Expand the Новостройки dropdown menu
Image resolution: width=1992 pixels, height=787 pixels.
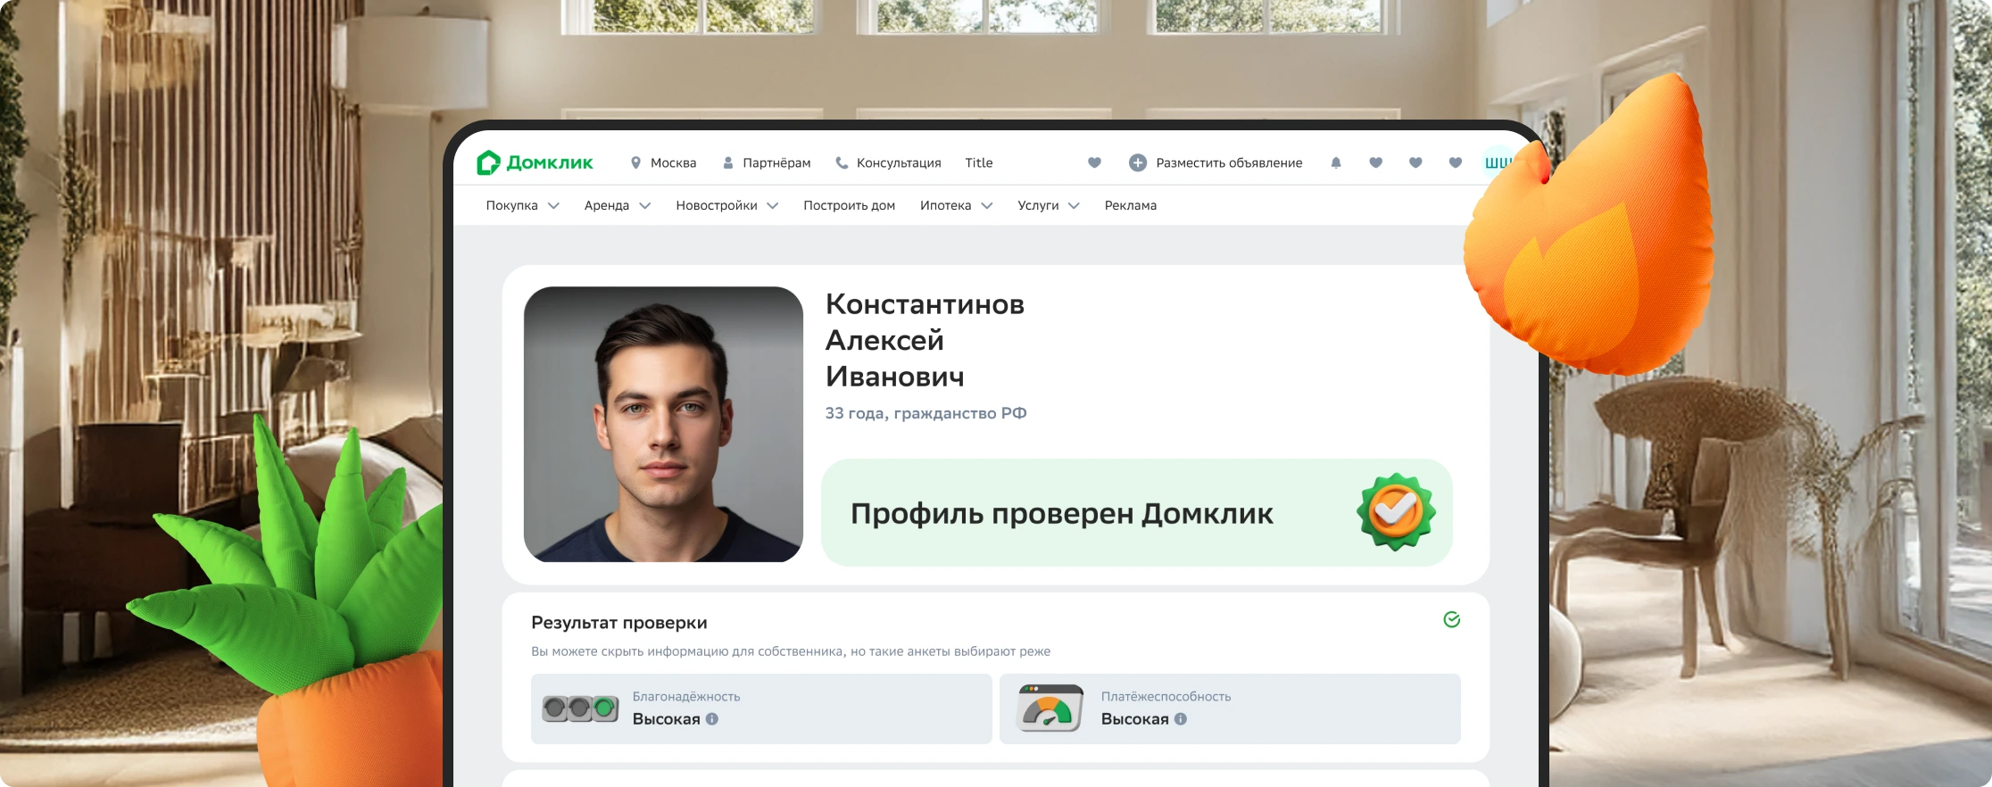(727, 205)
